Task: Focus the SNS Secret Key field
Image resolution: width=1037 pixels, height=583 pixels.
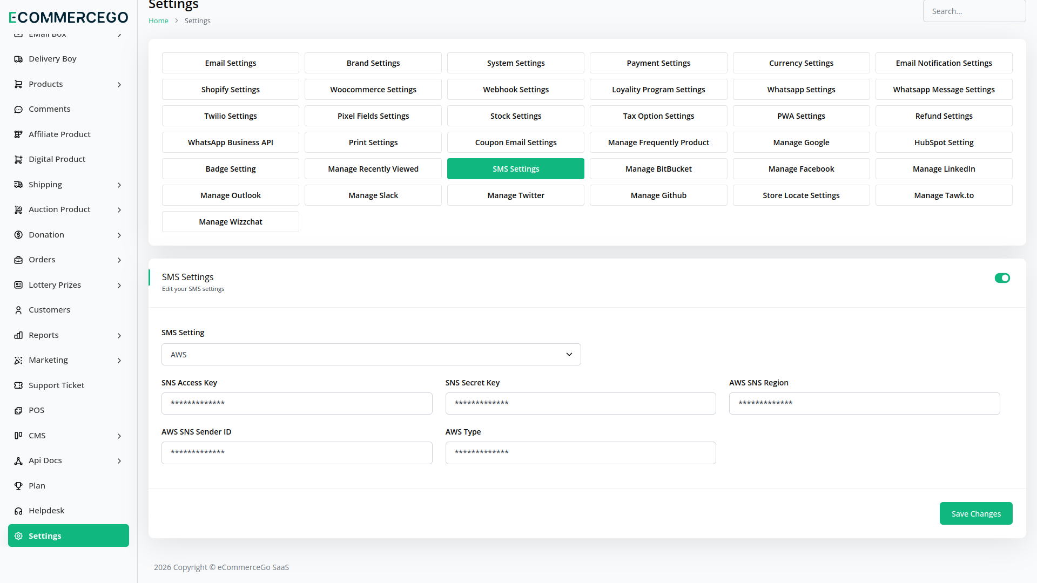Action: pos(581,404)
